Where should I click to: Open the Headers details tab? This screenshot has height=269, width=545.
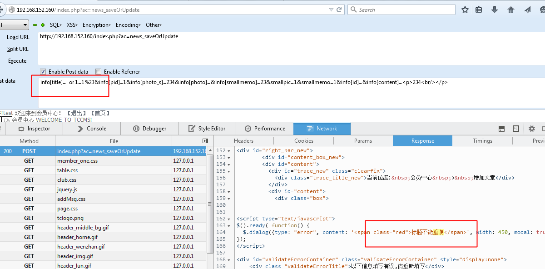[x=244, y=141]
